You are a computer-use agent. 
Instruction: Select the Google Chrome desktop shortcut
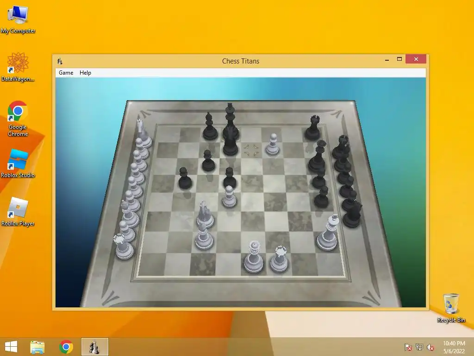(18, 119)
